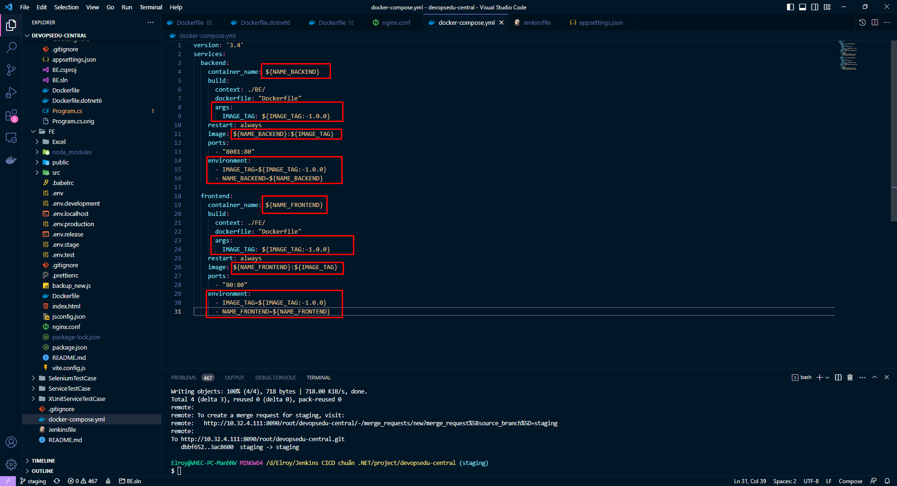The image size is (897, 486).
Task: Open the Manage gear icon
Action: coord(11,465)
